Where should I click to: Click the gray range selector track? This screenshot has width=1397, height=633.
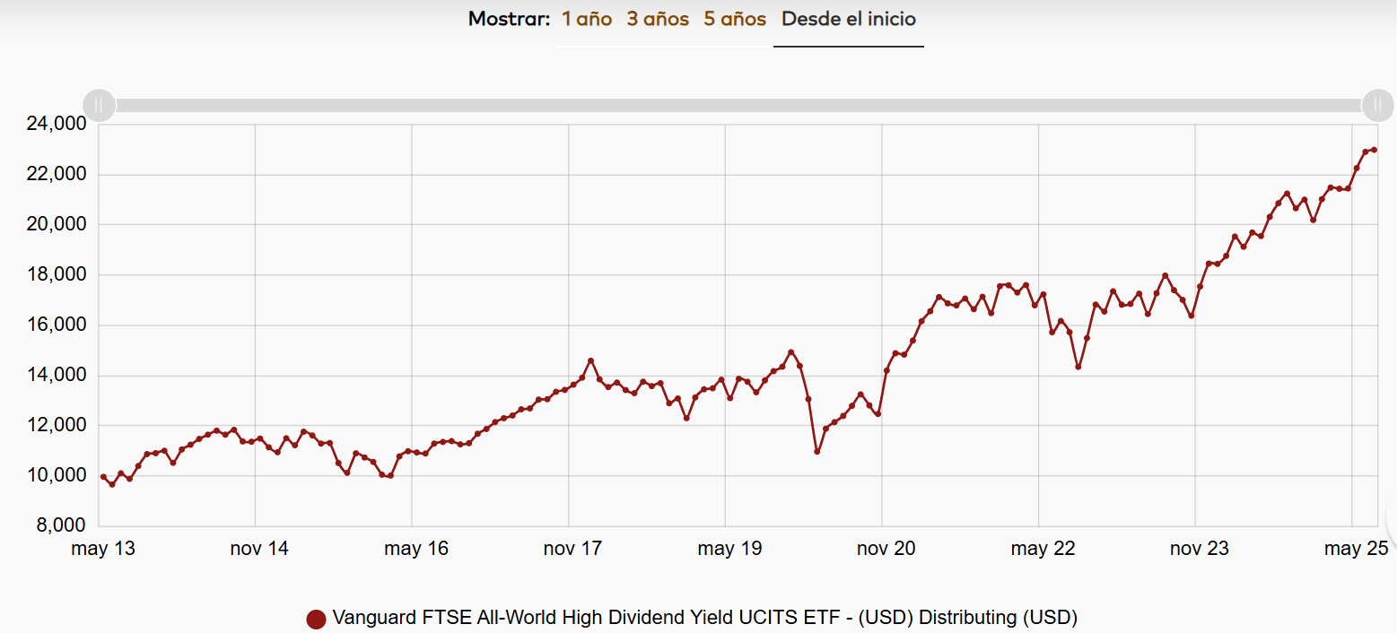738,105
